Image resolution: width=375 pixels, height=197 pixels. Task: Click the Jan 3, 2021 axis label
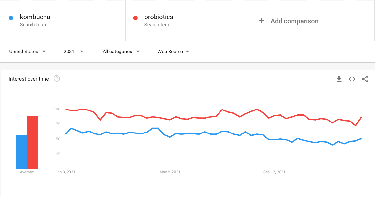pos(65,172)
